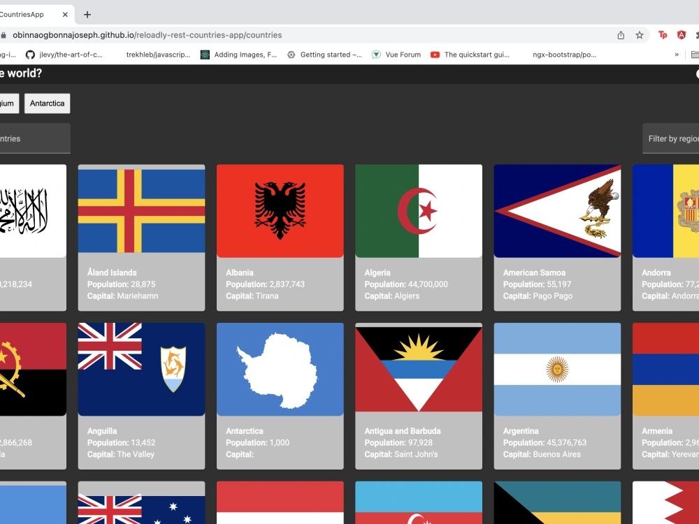Viewport: 699px width, 524px height.
Task: Click Capital: Algiers text
Action: (x=392, y=296)
